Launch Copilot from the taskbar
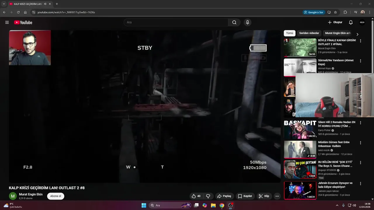 [x=205, y=205]
